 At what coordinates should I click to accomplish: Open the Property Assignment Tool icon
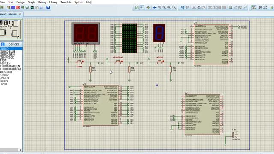point(265,8)
